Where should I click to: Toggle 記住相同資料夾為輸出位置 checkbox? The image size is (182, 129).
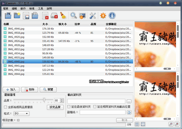click(x=95, y=107)
